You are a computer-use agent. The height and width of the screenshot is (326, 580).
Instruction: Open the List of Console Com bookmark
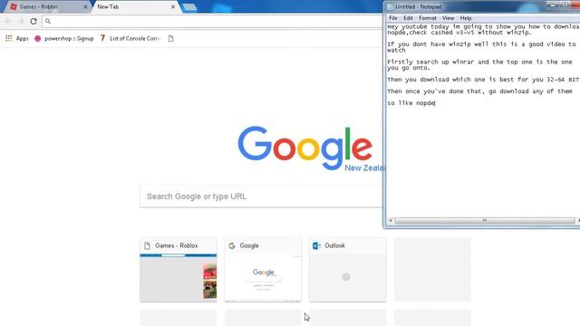(x=130, y=38)
